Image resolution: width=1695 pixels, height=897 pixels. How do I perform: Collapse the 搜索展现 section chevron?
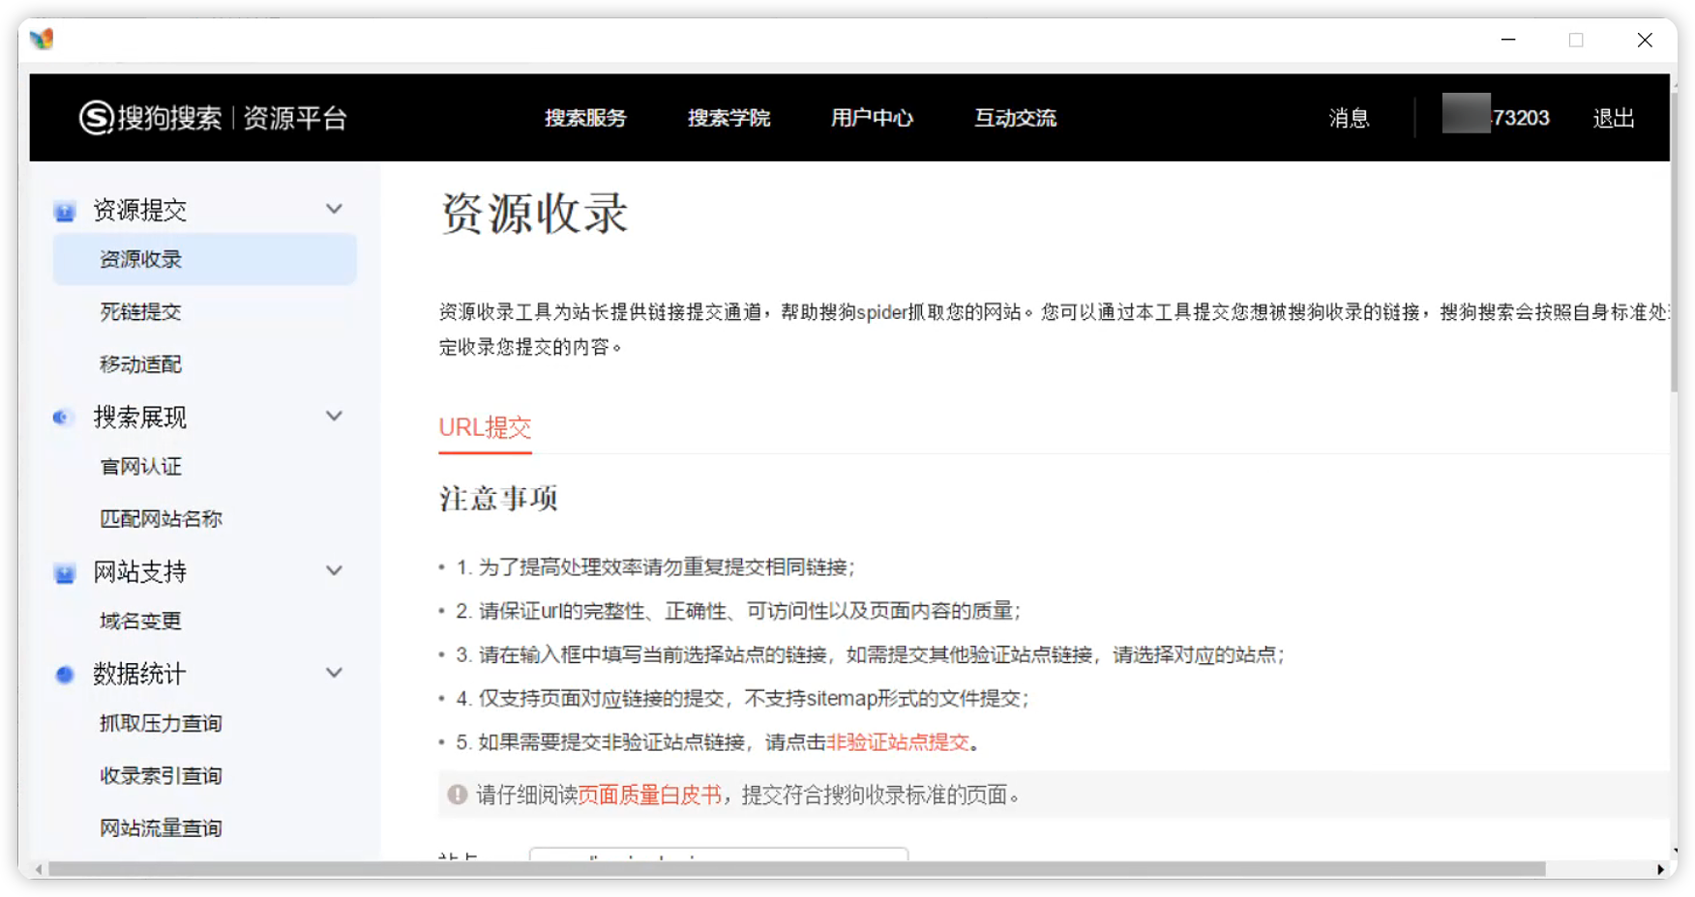pyautogui.click(x=334, y=416)
